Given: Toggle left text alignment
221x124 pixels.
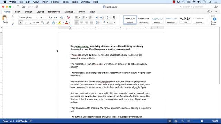Looking at the screenshot, I should (x=76, y=23).
